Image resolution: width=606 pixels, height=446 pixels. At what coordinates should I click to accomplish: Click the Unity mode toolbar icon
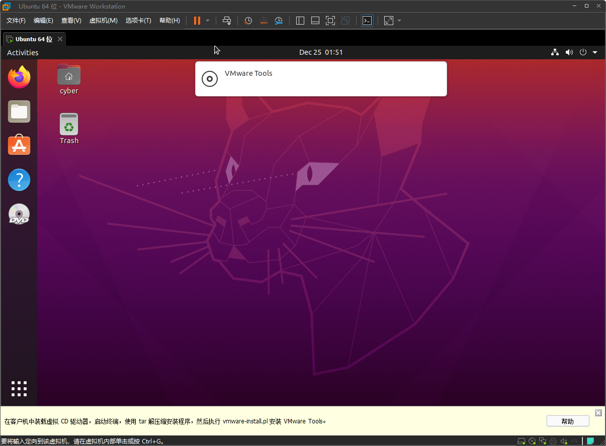(x=345, y=21)
